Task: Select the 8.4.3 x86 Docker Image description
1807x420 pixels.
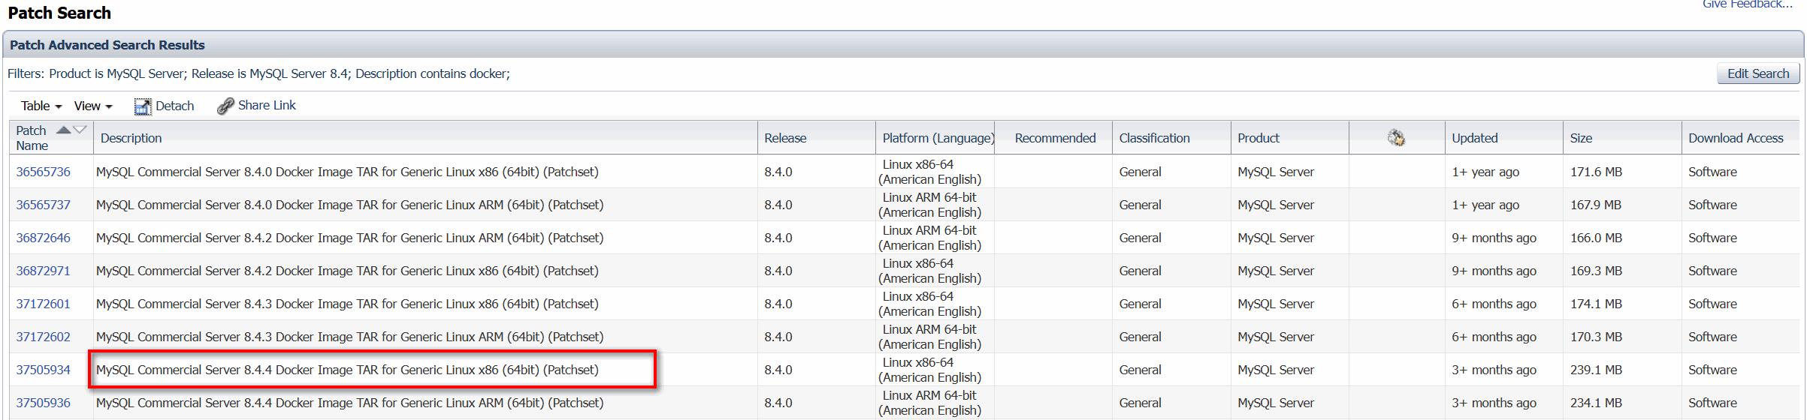Action: coord(347,304)
